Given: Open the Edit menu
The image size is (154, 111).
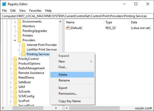Looking at the screenshot, I should point(13,11).
